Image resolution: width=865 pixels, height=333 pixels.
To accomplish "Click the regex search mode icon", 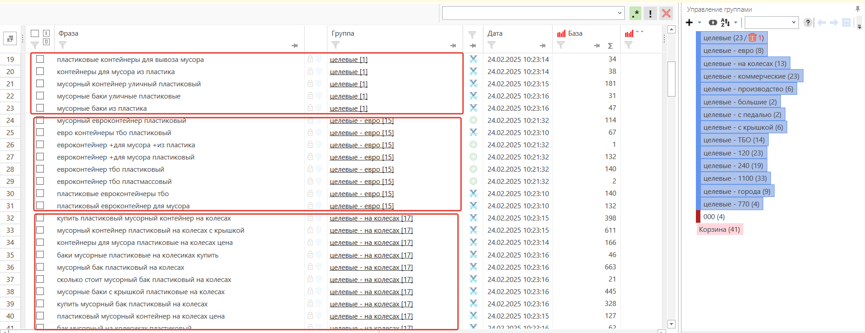I will 635,14.
